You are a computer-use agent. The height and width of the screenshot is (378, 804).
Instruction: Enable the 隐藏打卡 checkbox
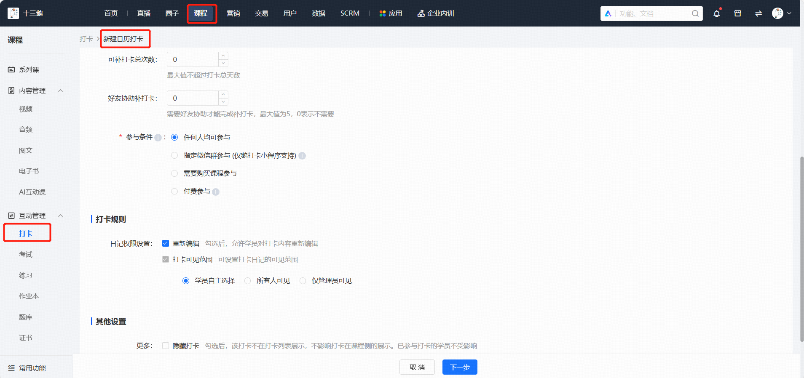coord(166,346)
